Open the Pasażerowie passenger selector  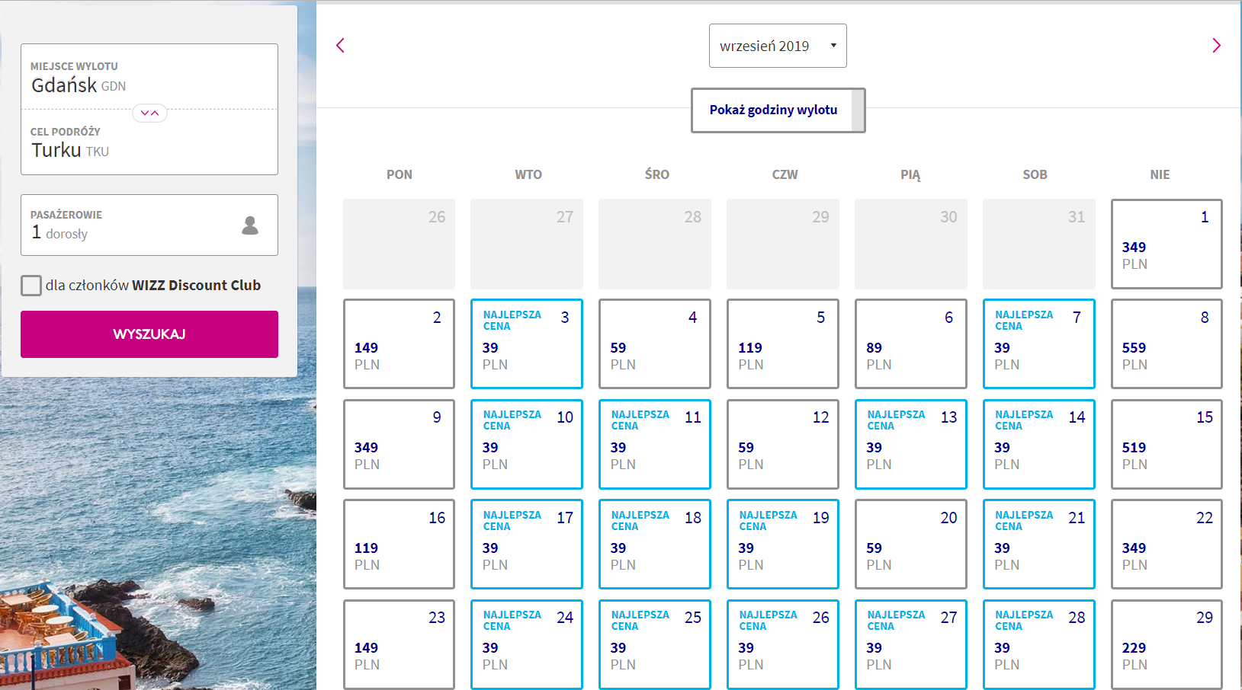pyautogui.click(x=137, y=225)
